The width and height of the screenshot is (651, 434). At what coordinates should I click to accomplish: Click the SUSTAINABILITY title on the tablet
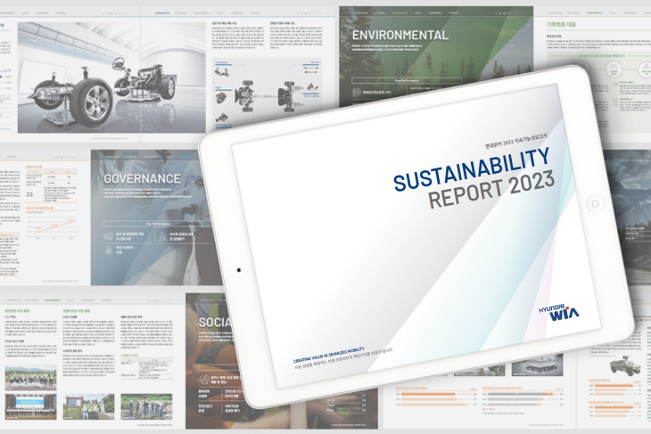471,168
